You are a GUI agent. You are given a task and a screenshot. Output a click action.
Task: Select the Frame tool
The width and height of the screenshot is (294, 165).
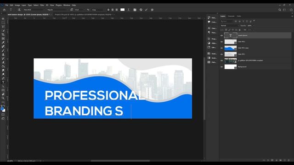tap(3, 38)
